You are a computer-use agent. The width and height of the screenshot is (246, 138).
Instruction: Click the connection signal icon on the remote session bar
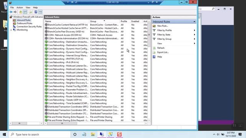click(x=76, y=2)
